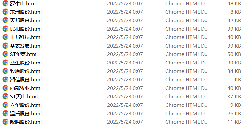
Task: Choose the 立华股份.html file entry
Action: [26, 105]
